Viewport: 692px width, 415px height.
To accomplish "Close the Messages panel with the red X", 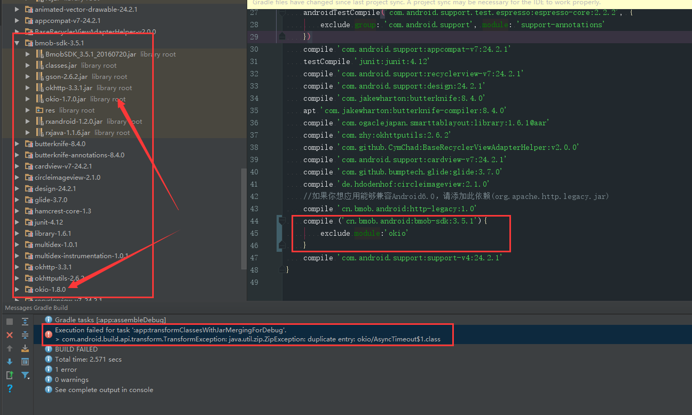I will click(9, 335).
